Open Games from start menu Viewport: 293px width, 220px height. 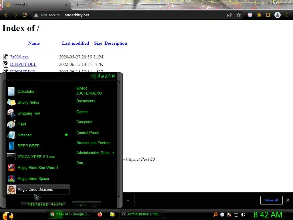82,112
